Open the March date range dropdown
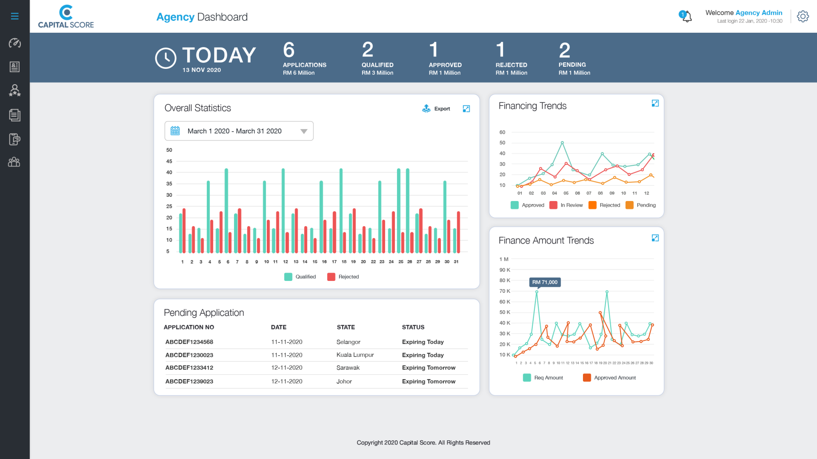817x459 pixels. pos(239,131)
